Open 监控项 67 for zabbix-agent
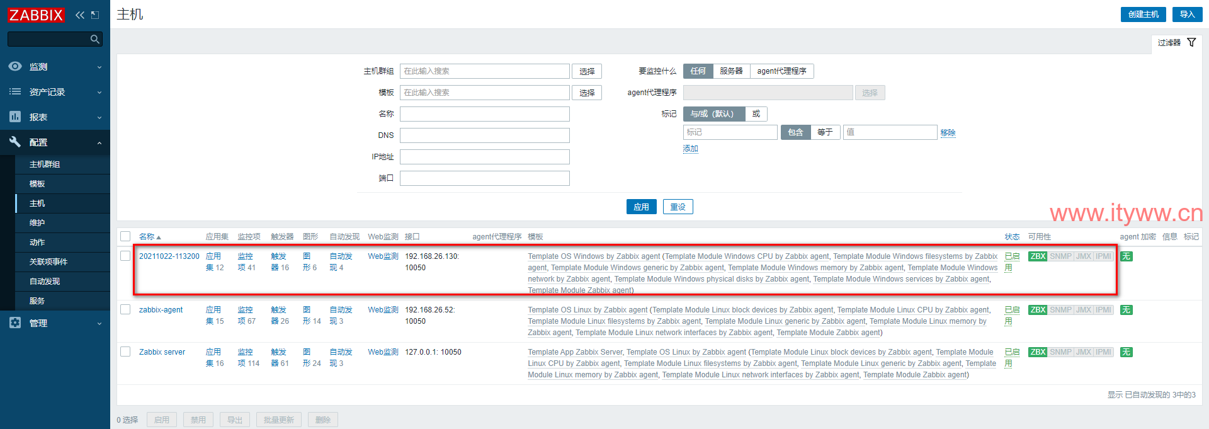Screen dimensions: 1209x429 click(x=246, y=316)
